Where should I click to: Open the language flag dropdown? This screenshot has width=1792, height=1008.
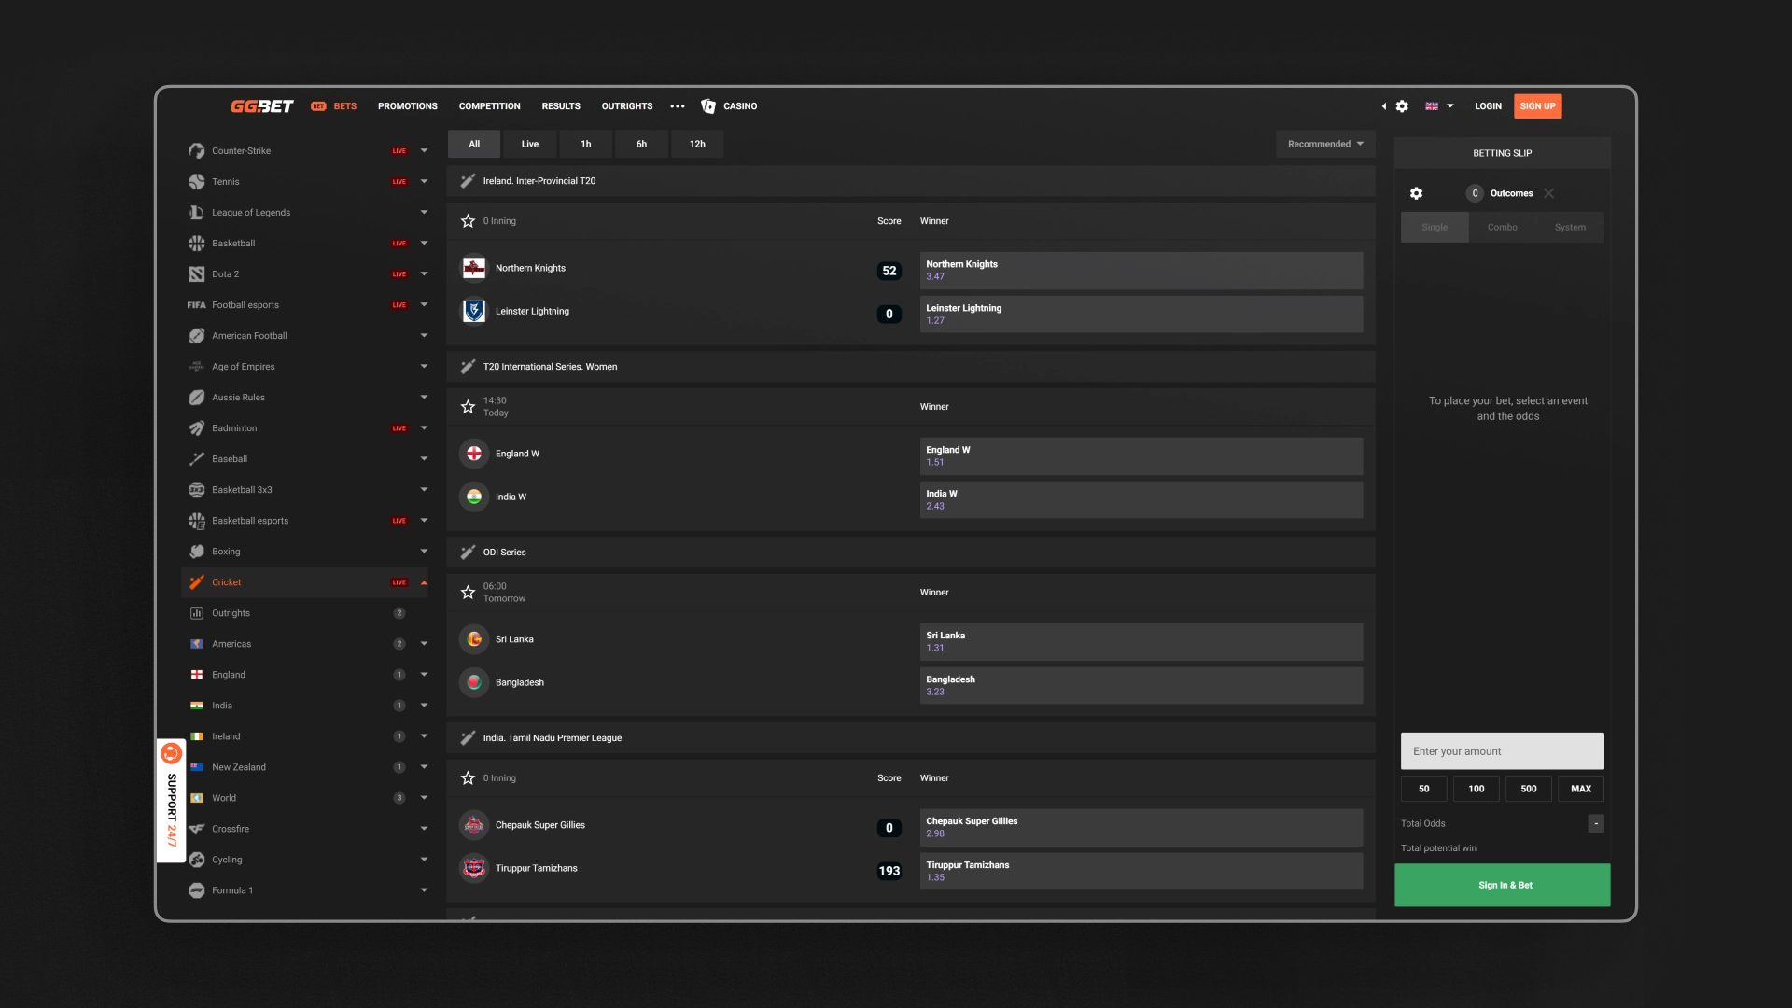1439,106
